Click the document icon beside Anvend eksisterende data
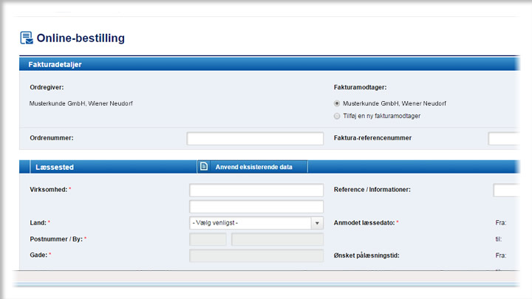Viewport: 532px width, 299px height. click(x=204, y=166)
